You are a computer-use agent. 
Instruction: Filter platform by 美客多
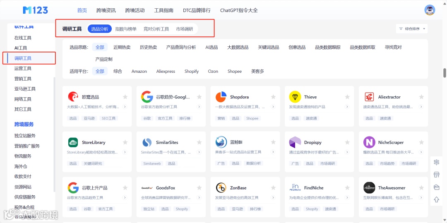(x=257, y=72)
